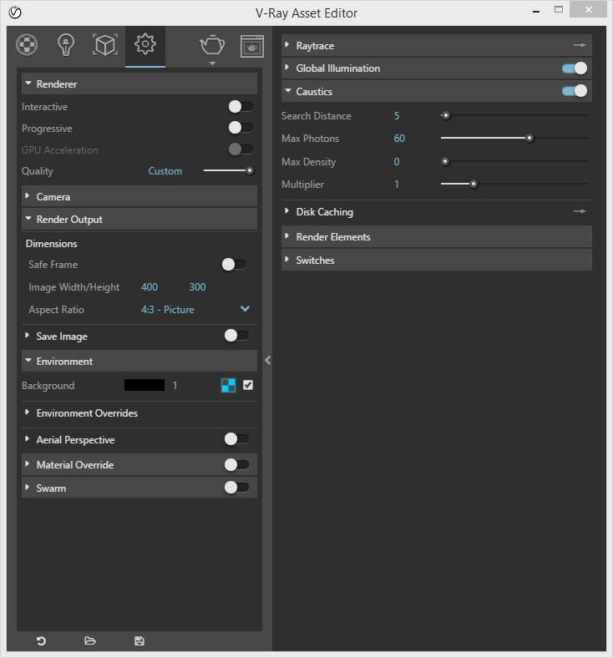This screenshot has width=613, height=658.
Task: Click the Max Density slider handle
Action: [x=445, y=161]
